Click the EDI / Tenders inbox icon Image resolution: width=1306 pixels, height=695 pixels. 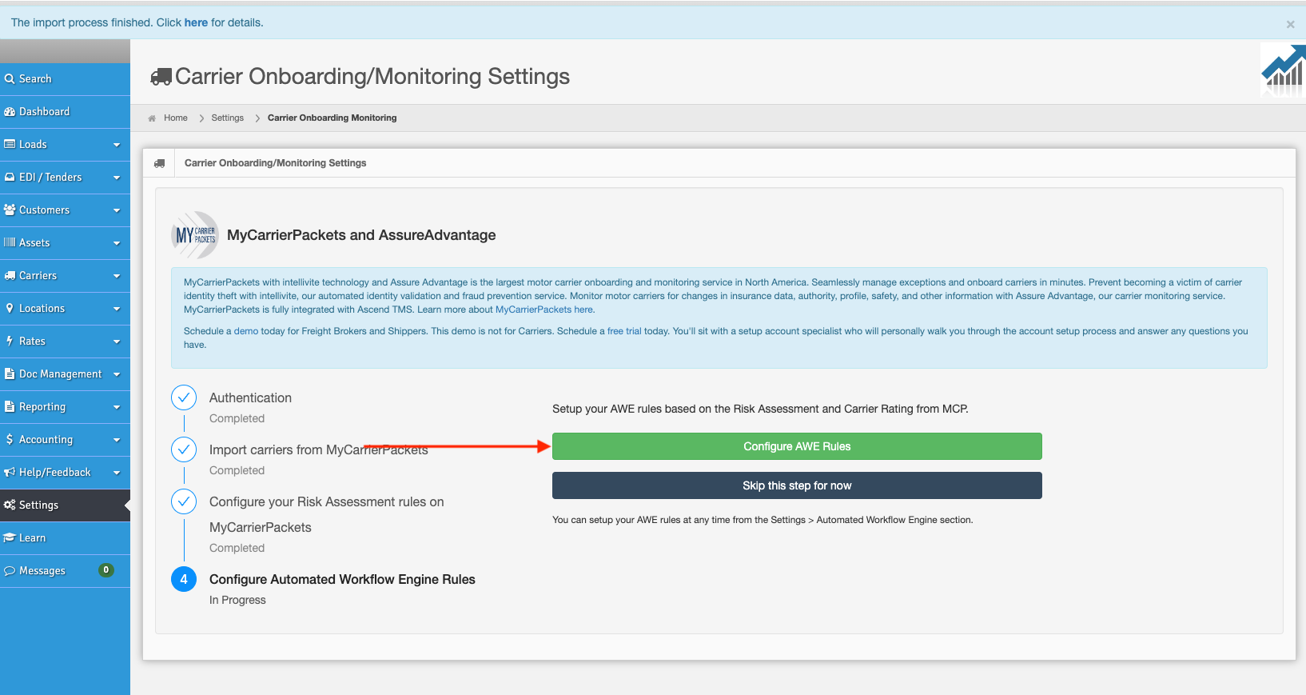click(x=10, y=177)
